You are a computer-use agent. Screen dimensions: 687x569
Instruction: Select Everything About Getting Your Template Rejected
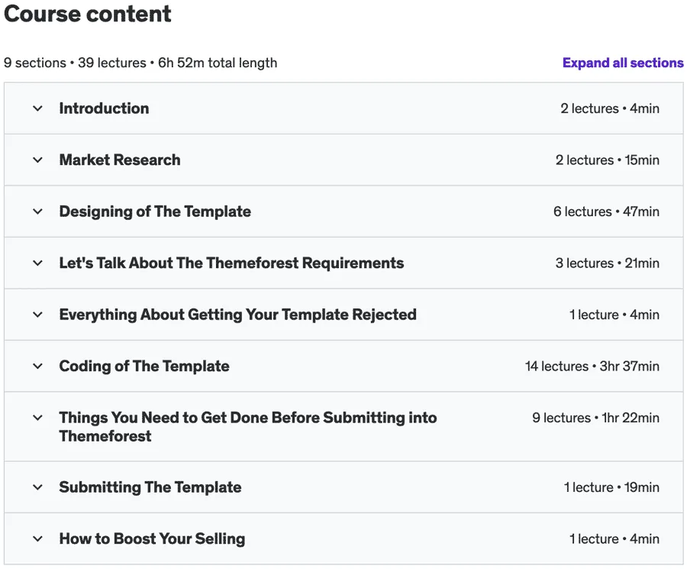[238, 315]
